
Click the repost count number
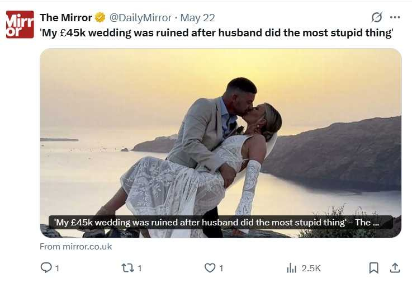pos(140,269)
